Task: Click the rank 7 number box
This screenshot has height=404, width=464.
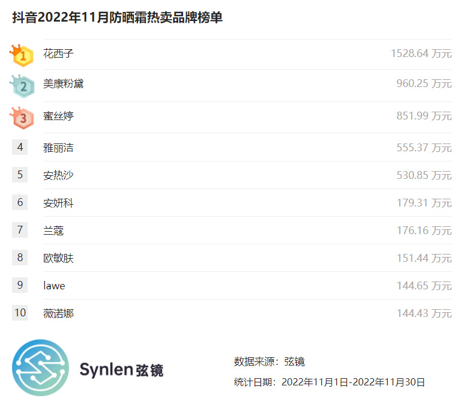Action: coord(20,230)
